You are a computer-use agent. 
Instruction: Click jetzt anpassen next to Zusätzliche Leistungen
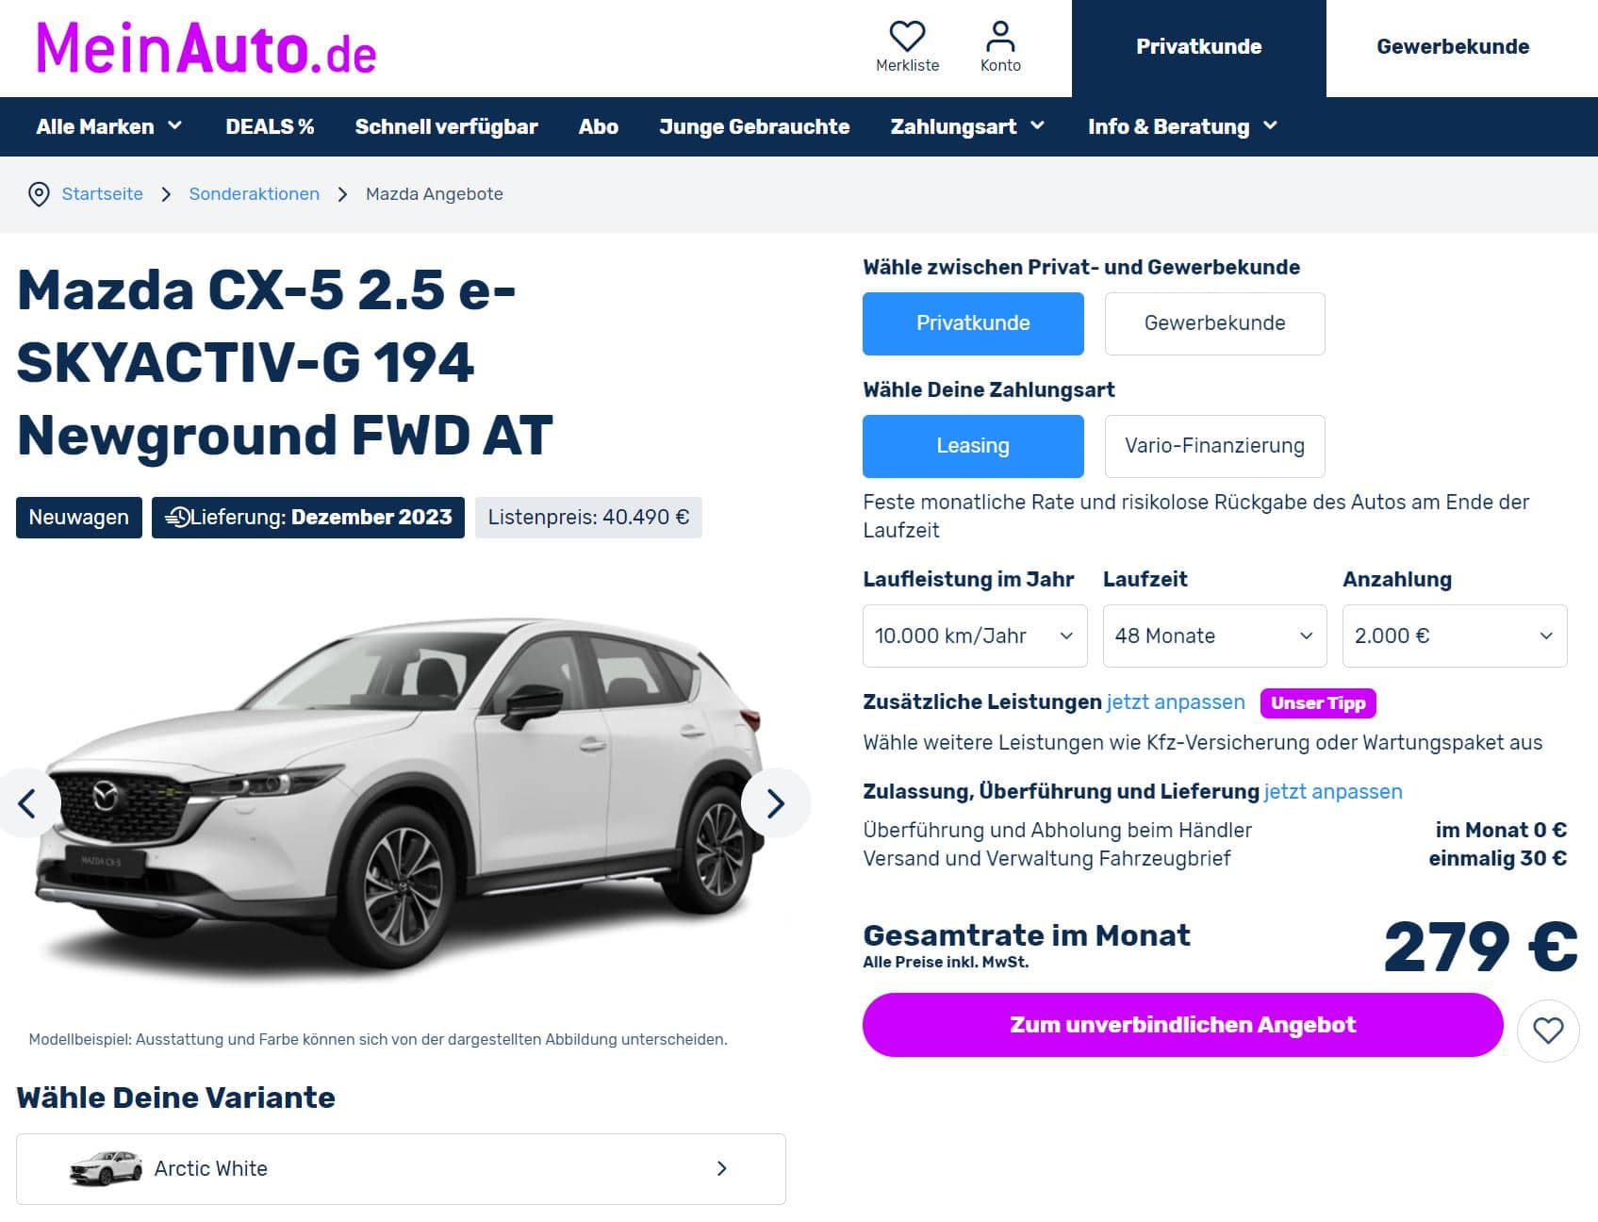pos(1176,702)
